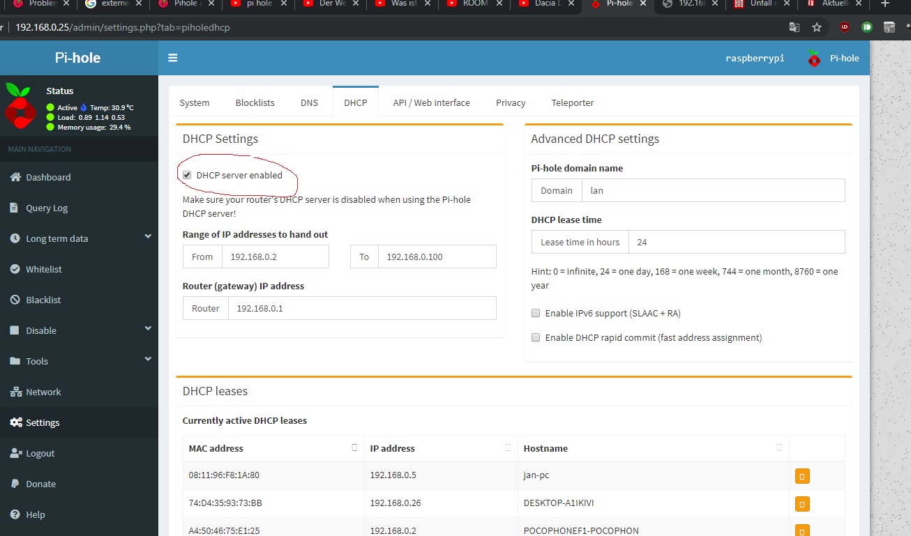Click the orange action button for DESKTOP-A1IKIVI
This screenshot has width=911, height=536.
[802, 504]
